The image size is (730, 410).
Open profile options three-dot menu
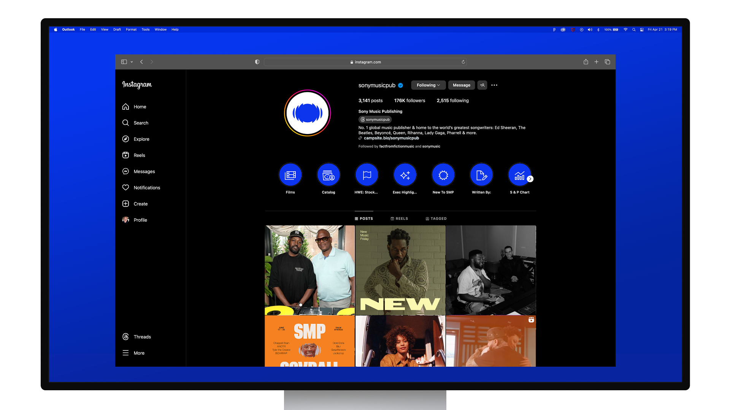pos(494,85)
